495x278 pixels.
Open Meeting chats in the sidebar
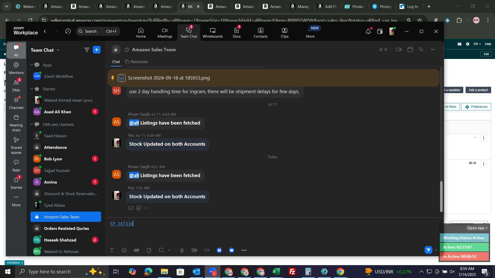[16, 123]
